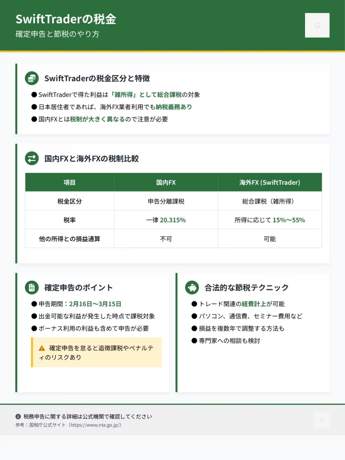Click the highlighted 経費計上 text
This screenshot has height=460, width=345.
(254, 304)
